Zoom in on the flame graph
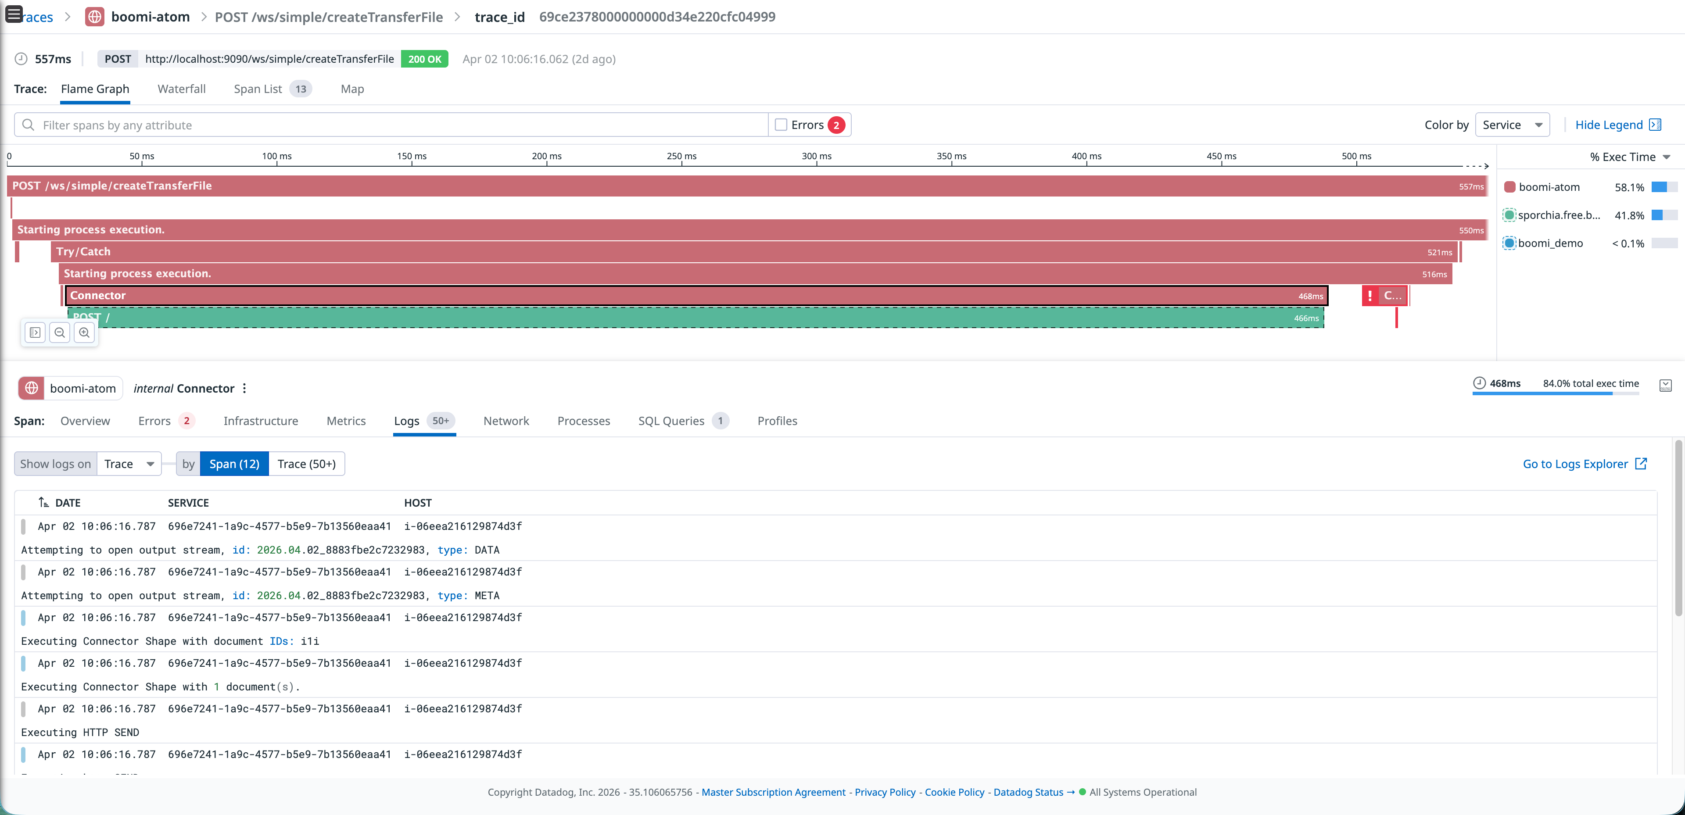The height and width of the screenshot is (815, 1685). pyautogui.click(x=84, y=332)
